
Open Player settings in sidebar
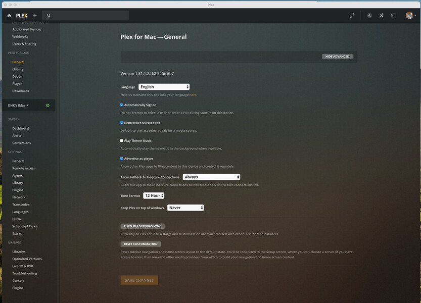pyautogui.click(x=17, y=84)
